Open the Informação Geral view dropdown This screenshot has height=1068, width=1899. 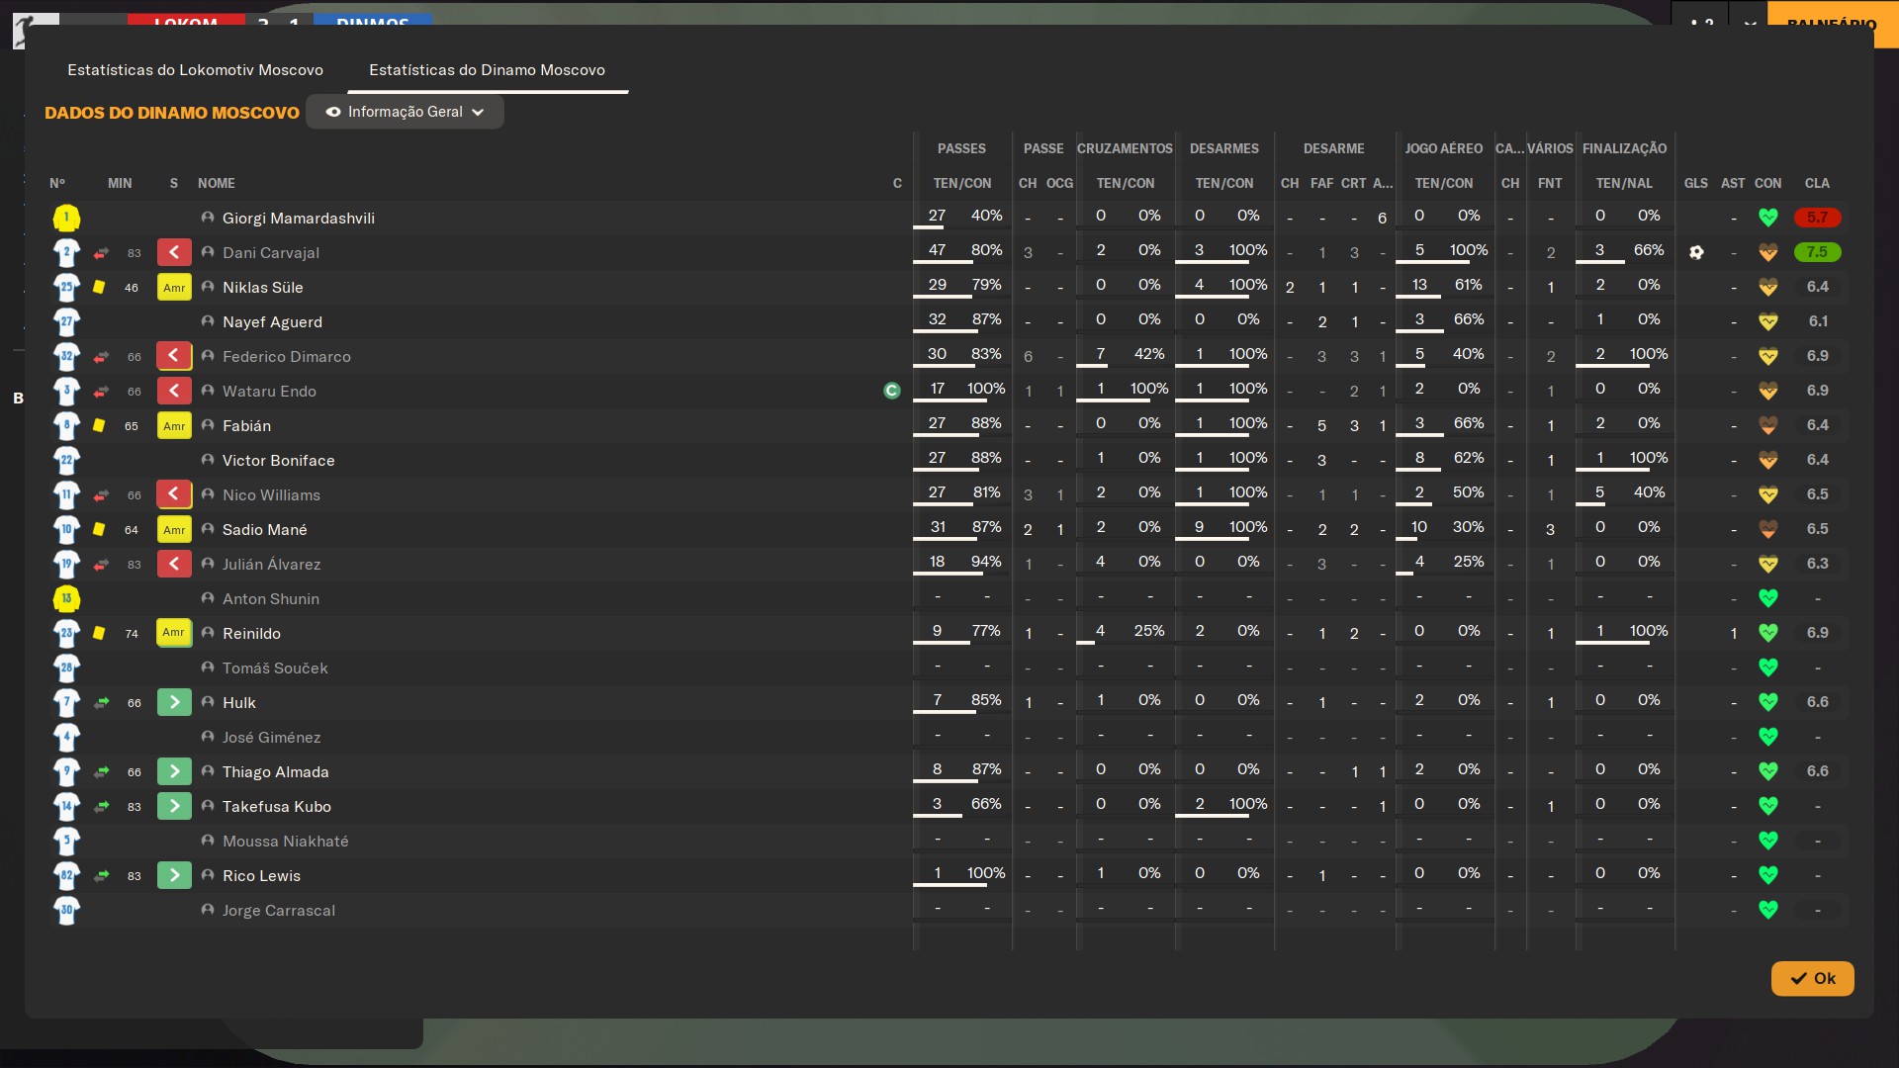pos(405,112)
